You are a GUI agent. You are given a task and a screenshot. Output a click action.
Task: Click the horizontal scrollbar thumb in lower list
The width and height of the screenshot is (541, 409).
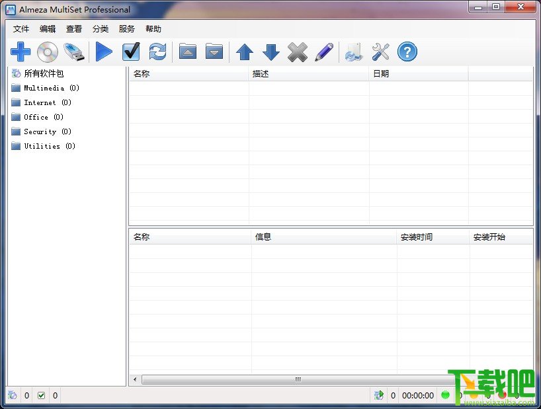pyautogui.click(x=298, y=380)
